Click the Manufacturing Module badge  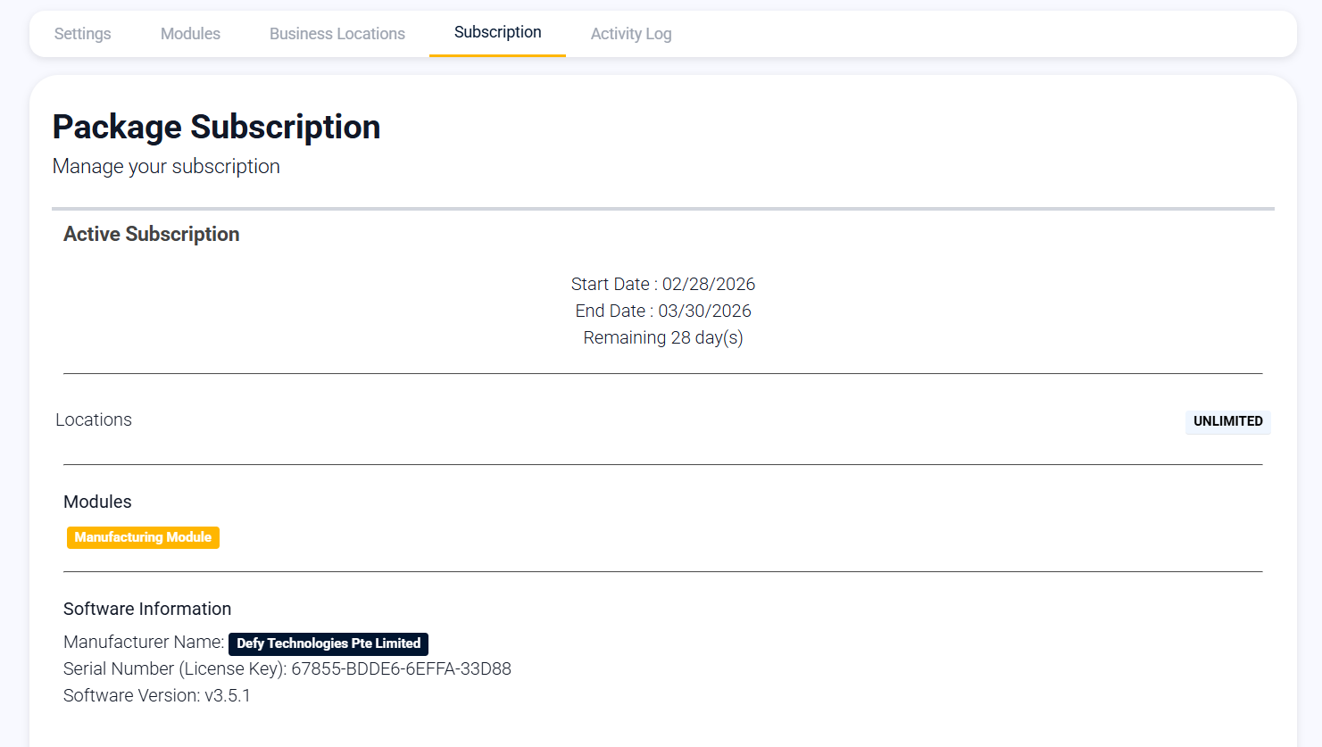coord(143,537)
